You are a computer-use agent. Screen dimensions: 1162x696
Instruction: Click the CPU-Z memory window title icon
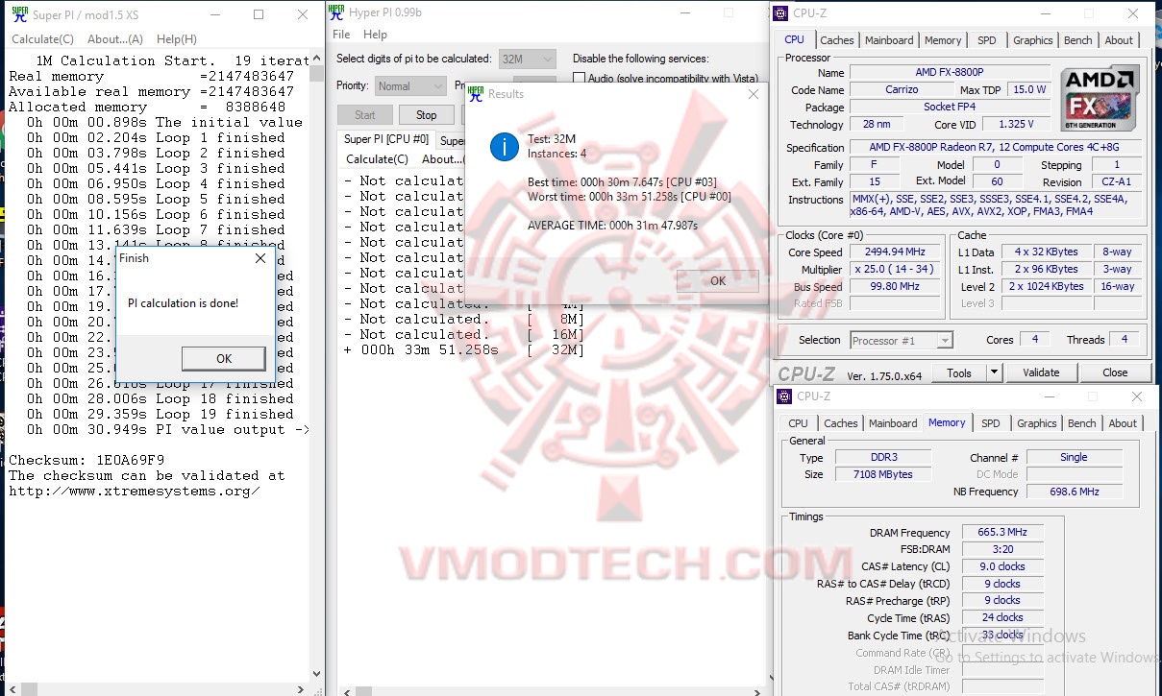pyautogui.click(x=786, y=396)
